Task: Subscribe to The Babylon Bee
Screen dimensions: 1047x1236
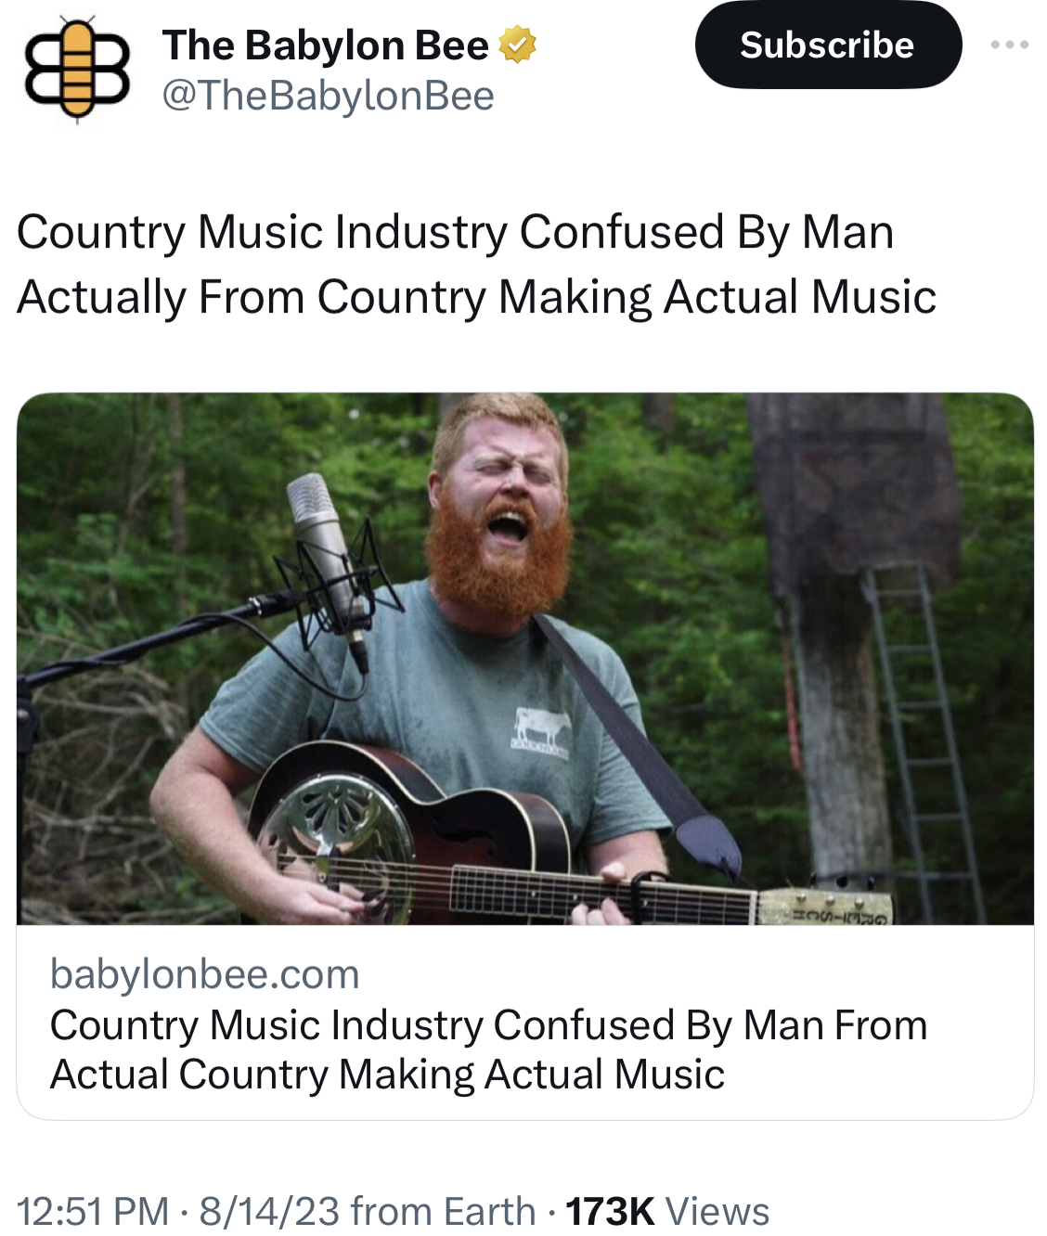Action: tap(828, 45)
